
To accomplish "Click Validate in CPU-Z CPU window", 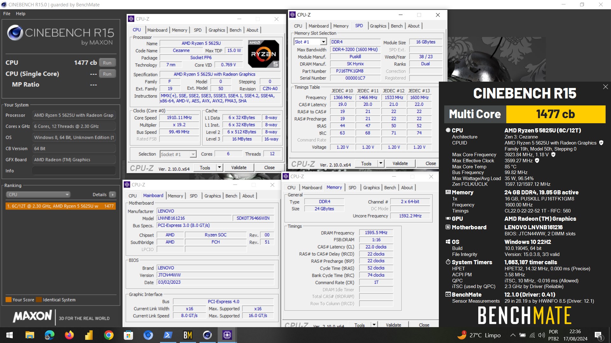I will (239, 167).
